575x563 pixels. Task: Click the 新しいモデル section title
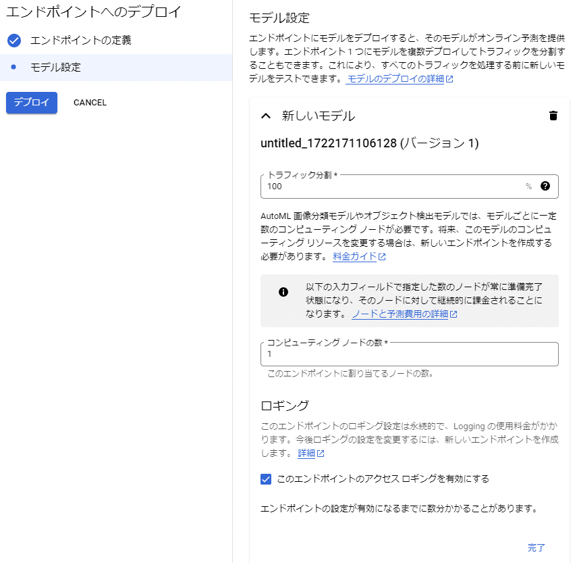click(319, 116)
